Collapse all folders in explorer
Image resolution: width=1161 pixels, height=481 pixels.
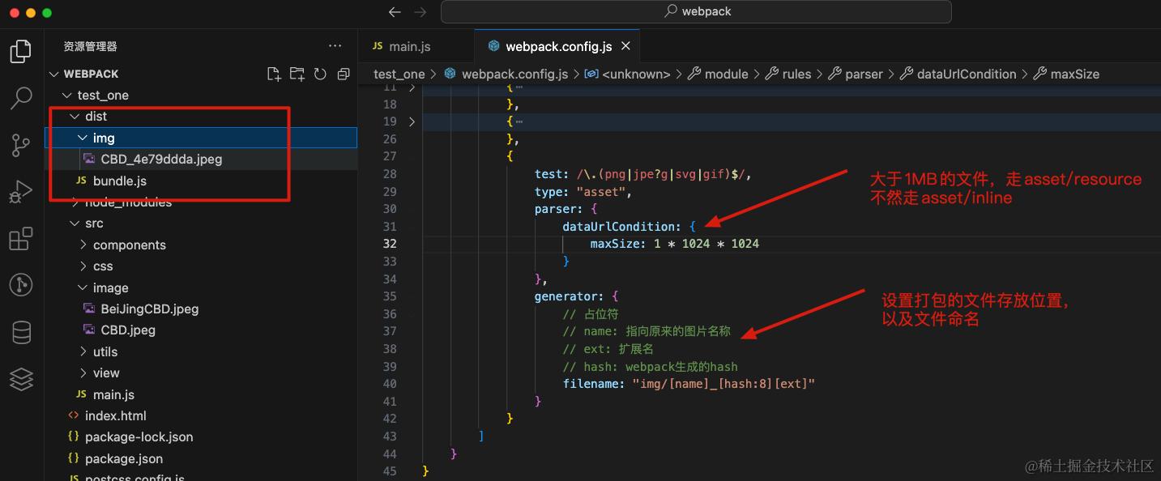click(343, 74)
